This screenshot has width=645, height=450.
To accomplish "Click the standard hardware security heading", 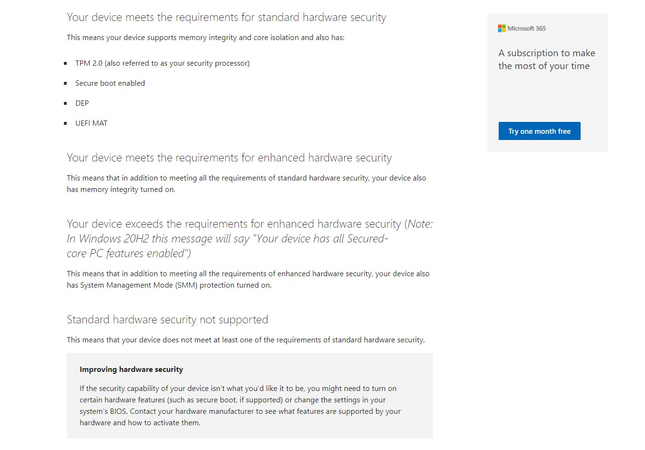I will (x=226, y=18).
